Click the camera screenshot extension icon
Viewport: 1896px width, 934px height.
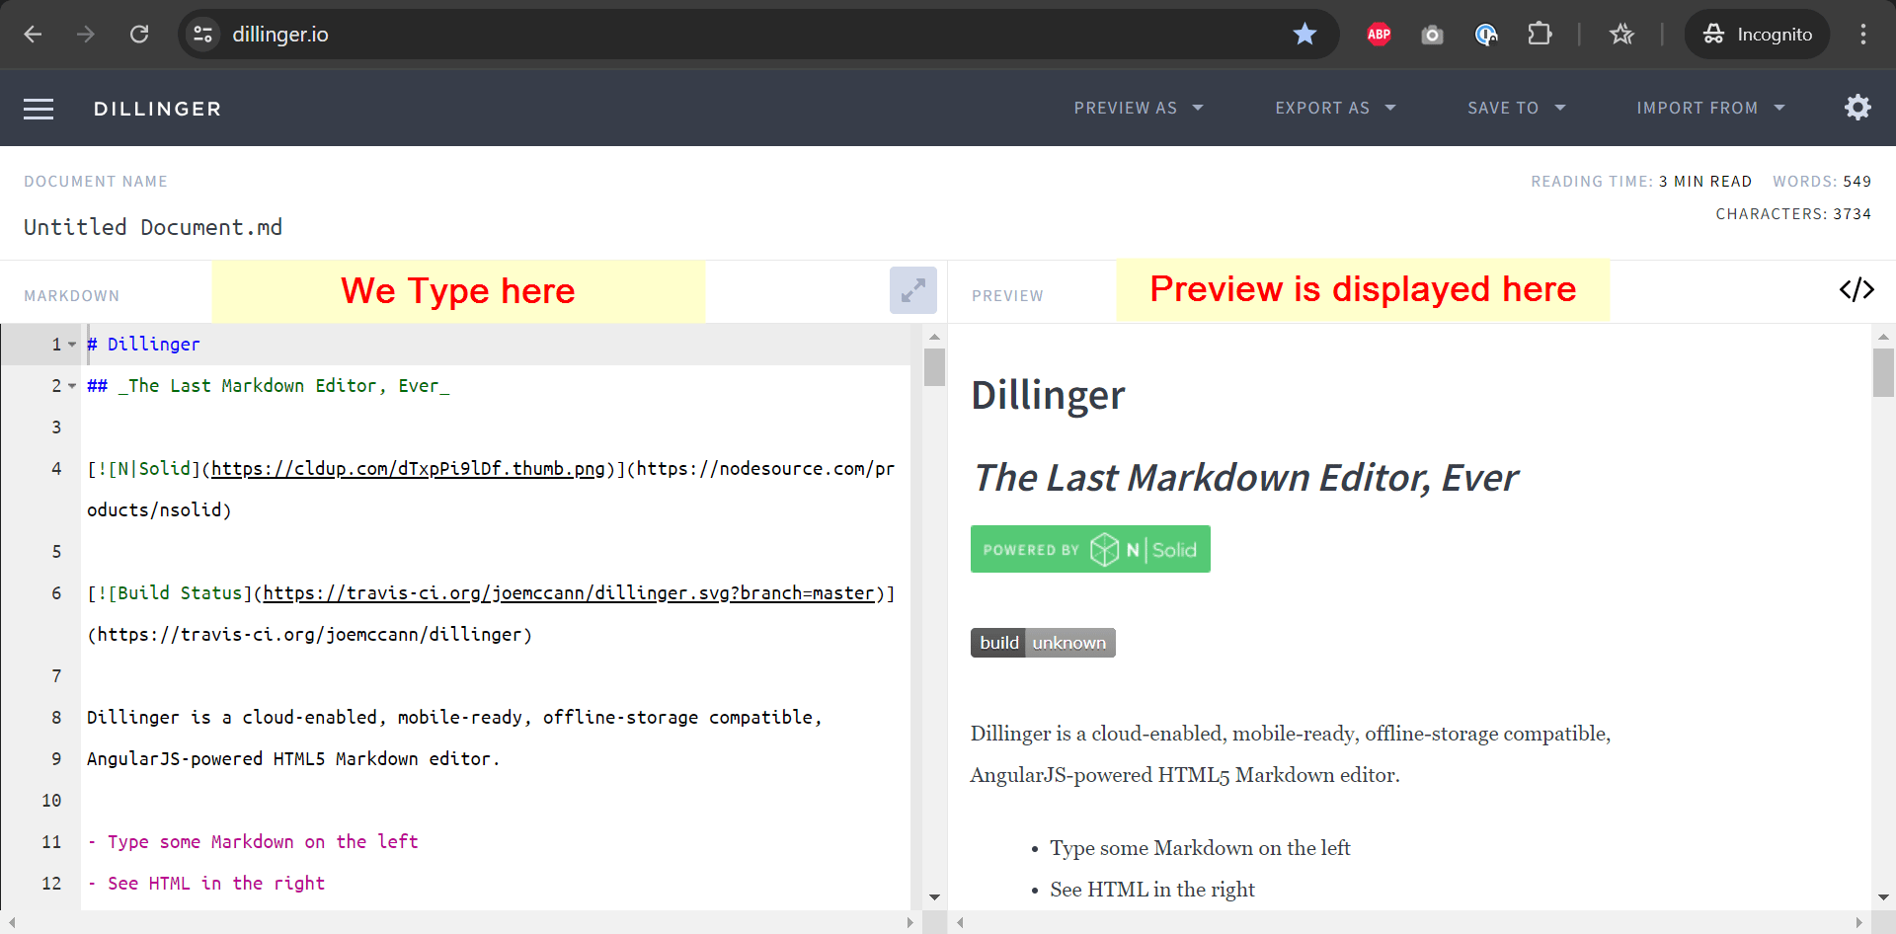[x=1432, y=36]
